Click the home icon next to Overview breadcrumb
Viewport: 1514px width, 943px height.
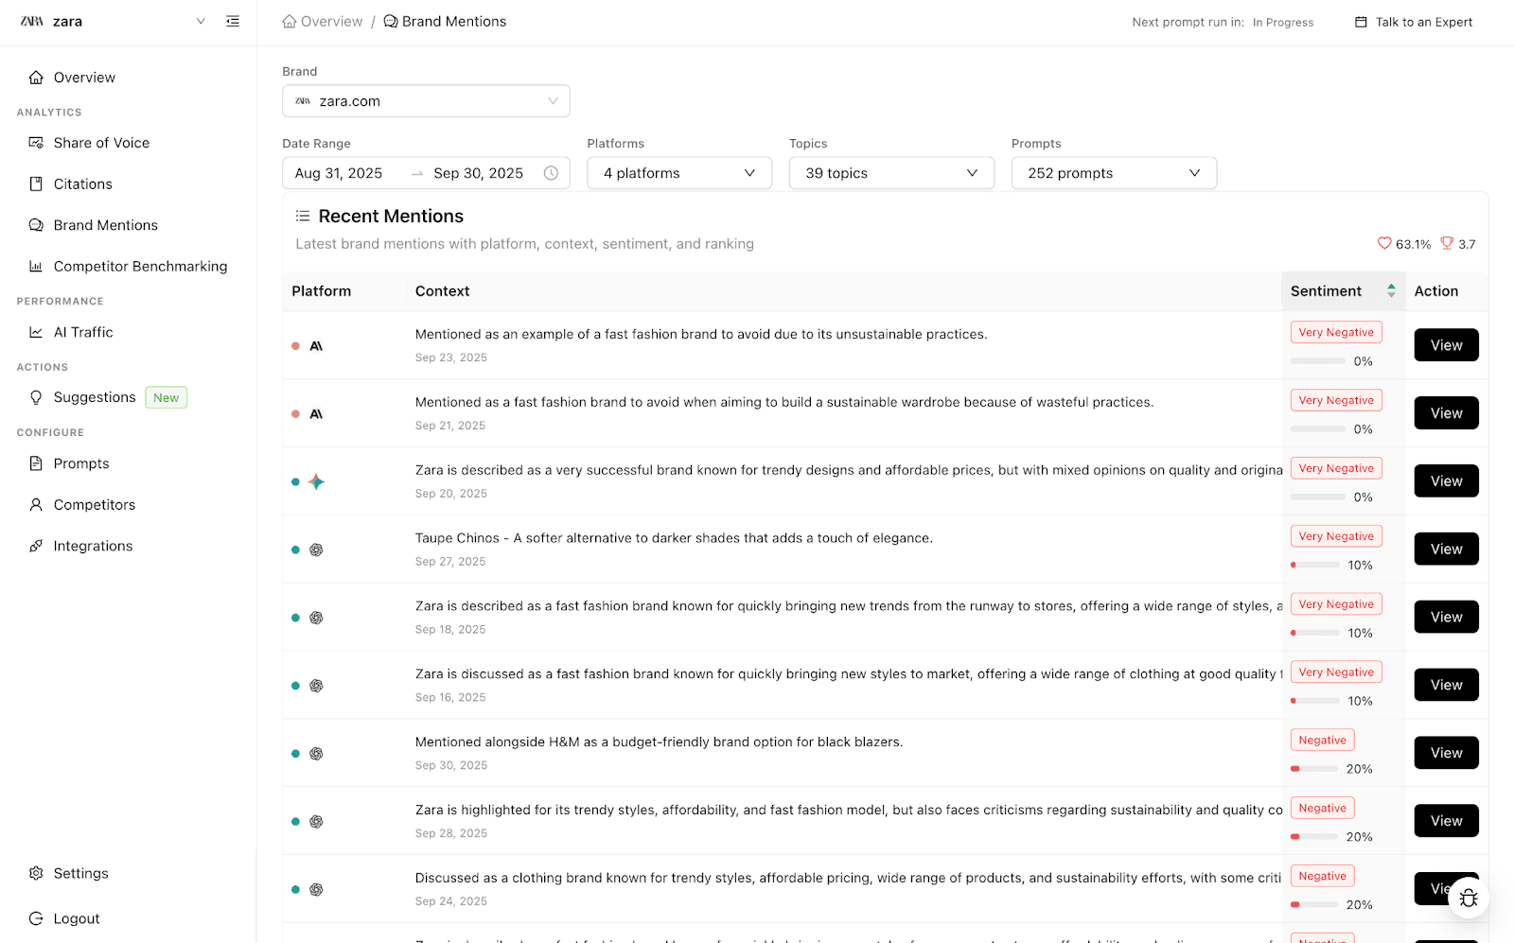(290, 21)
